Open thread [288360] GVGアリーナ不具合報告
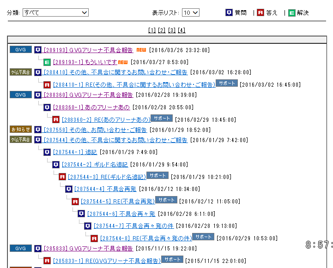 click(x=88, y=95)
